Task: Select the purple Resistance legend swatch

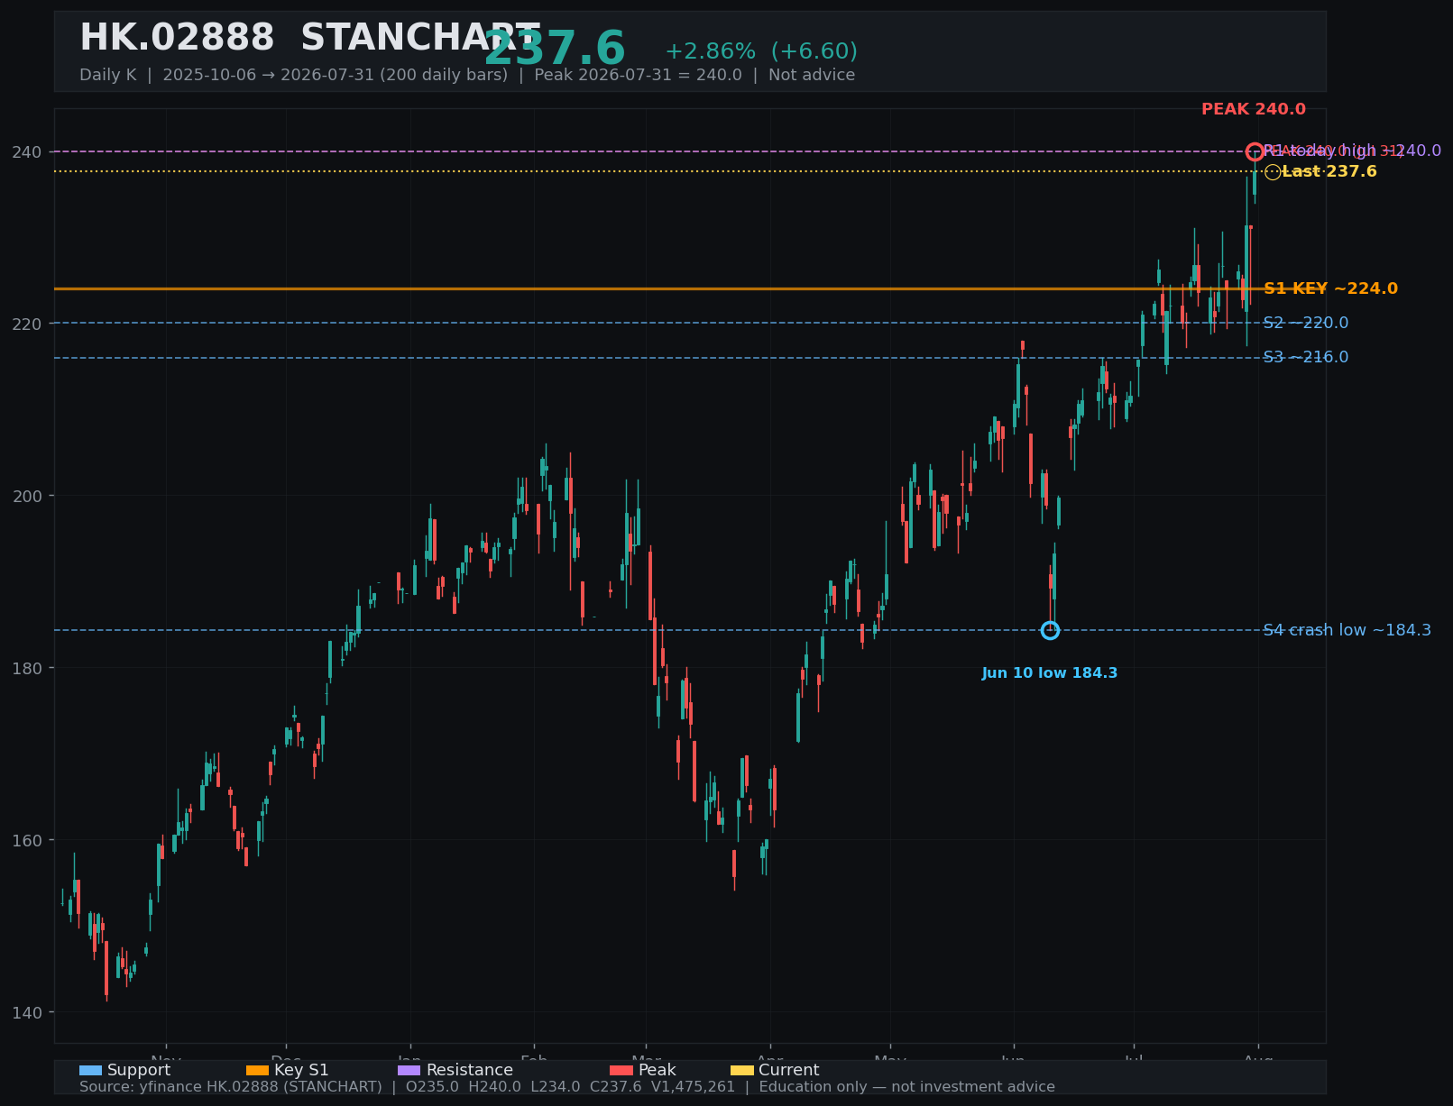Action: 409,1070
